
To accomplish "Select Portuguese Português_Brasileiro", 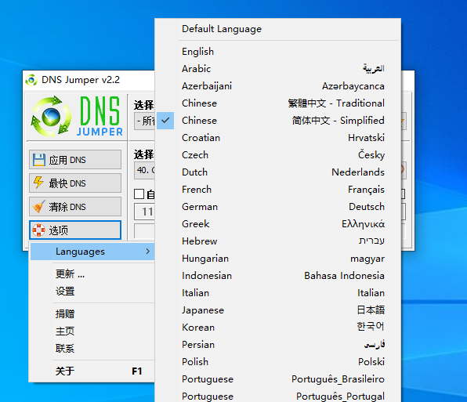I will 278,379.
